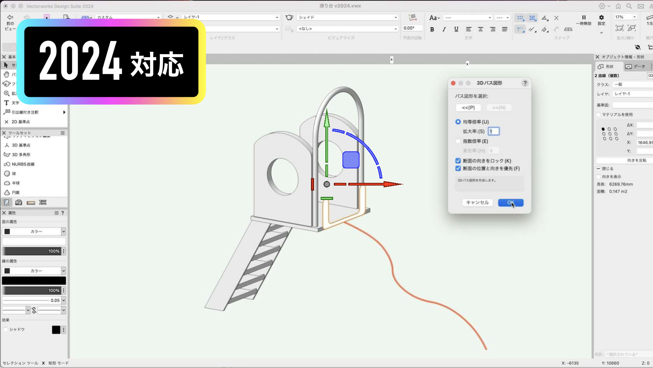
Task: Click the 向きを反転 button
Action: pos(625,161)
